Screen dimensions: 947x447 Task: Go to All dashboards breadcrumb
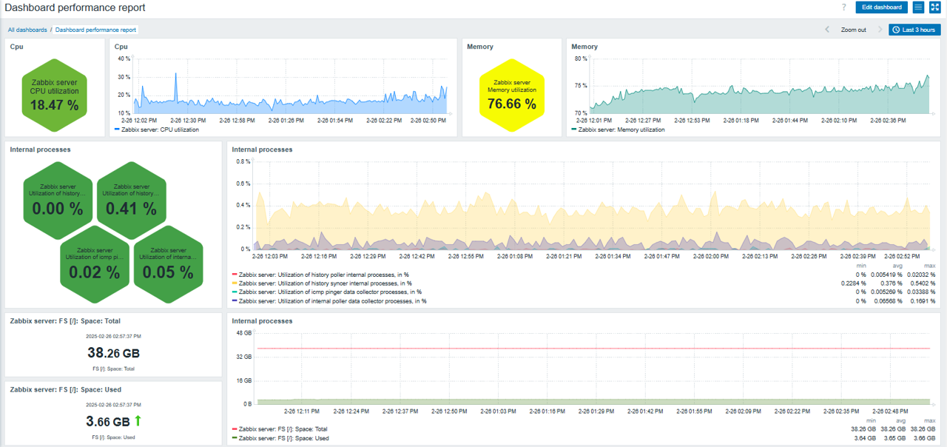tap(27, 30)
